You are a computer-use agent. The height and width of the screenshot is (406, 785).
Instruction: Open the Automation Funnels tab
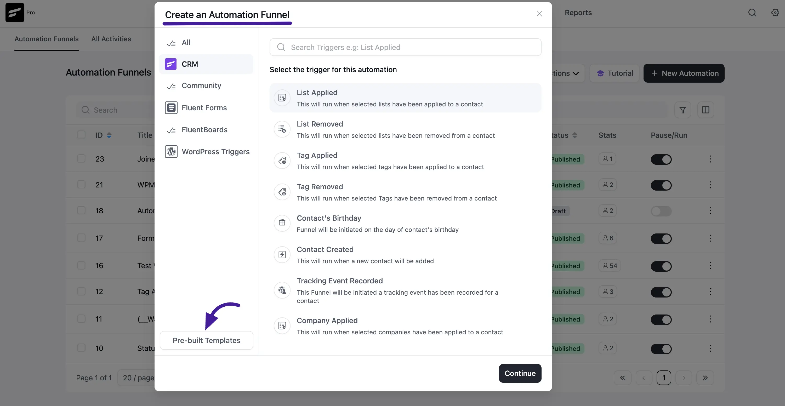[x=47, y=39]
